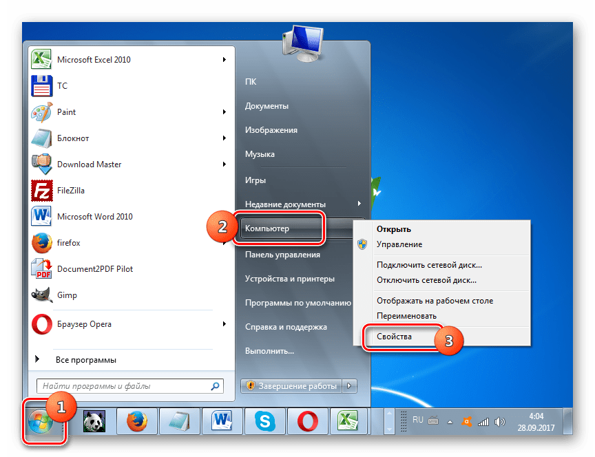
Task: Show hidden tray icons arrow
Action: [x=450, y=422]
